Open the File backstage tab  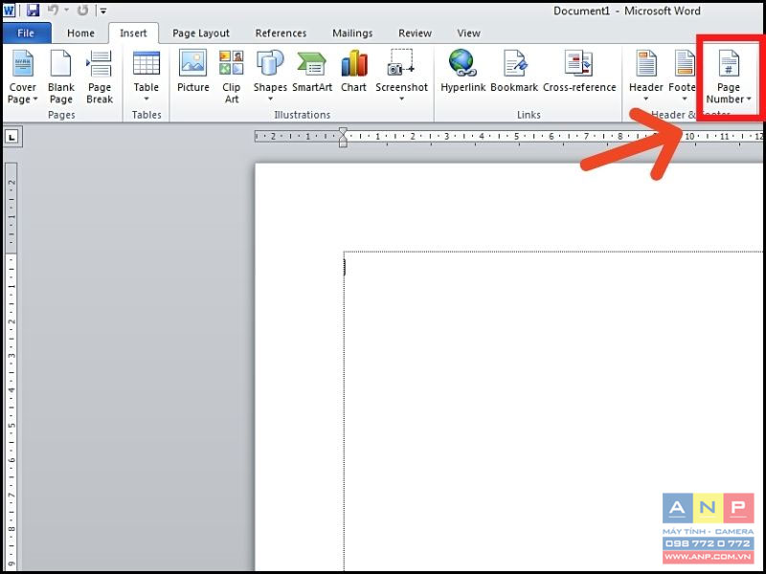[x=27, y=33]
